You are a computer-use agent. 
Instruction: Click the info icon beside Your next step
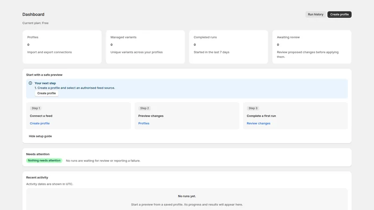(x=30, y=83)
